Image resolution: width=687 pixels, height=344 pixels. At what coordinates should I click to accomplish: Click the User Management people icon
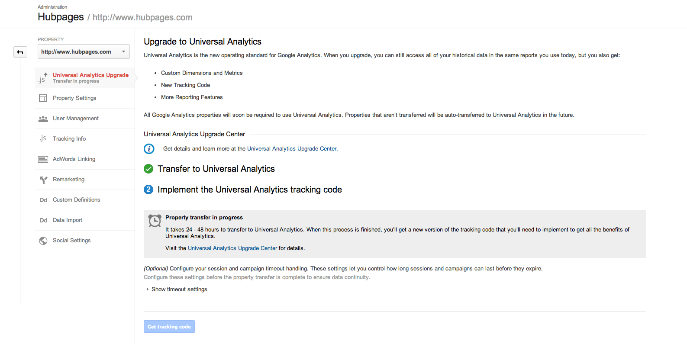43,119
